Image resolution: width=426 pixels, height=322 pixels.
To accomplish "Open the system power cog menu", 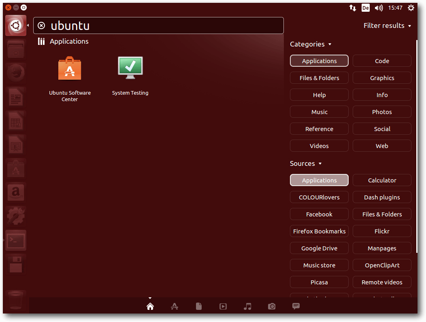I will 411,8.
